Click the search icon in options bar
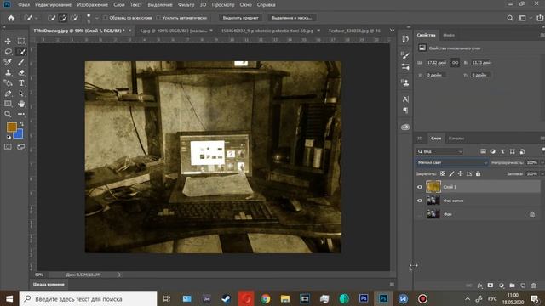545x306 pixels. [x=510, y=18]
